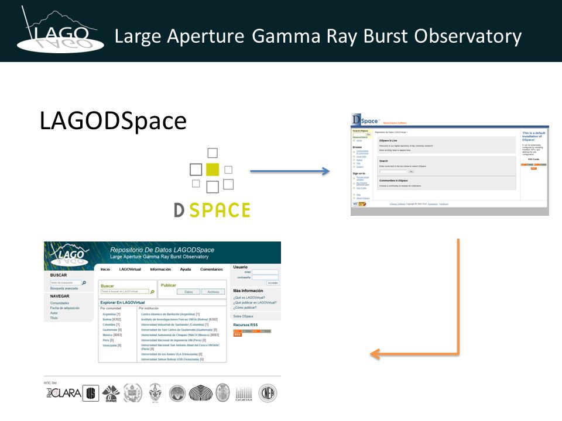This screenshot has height=421, width=562.
Task: Open the Información menu item
Action: tap(160, 269)
